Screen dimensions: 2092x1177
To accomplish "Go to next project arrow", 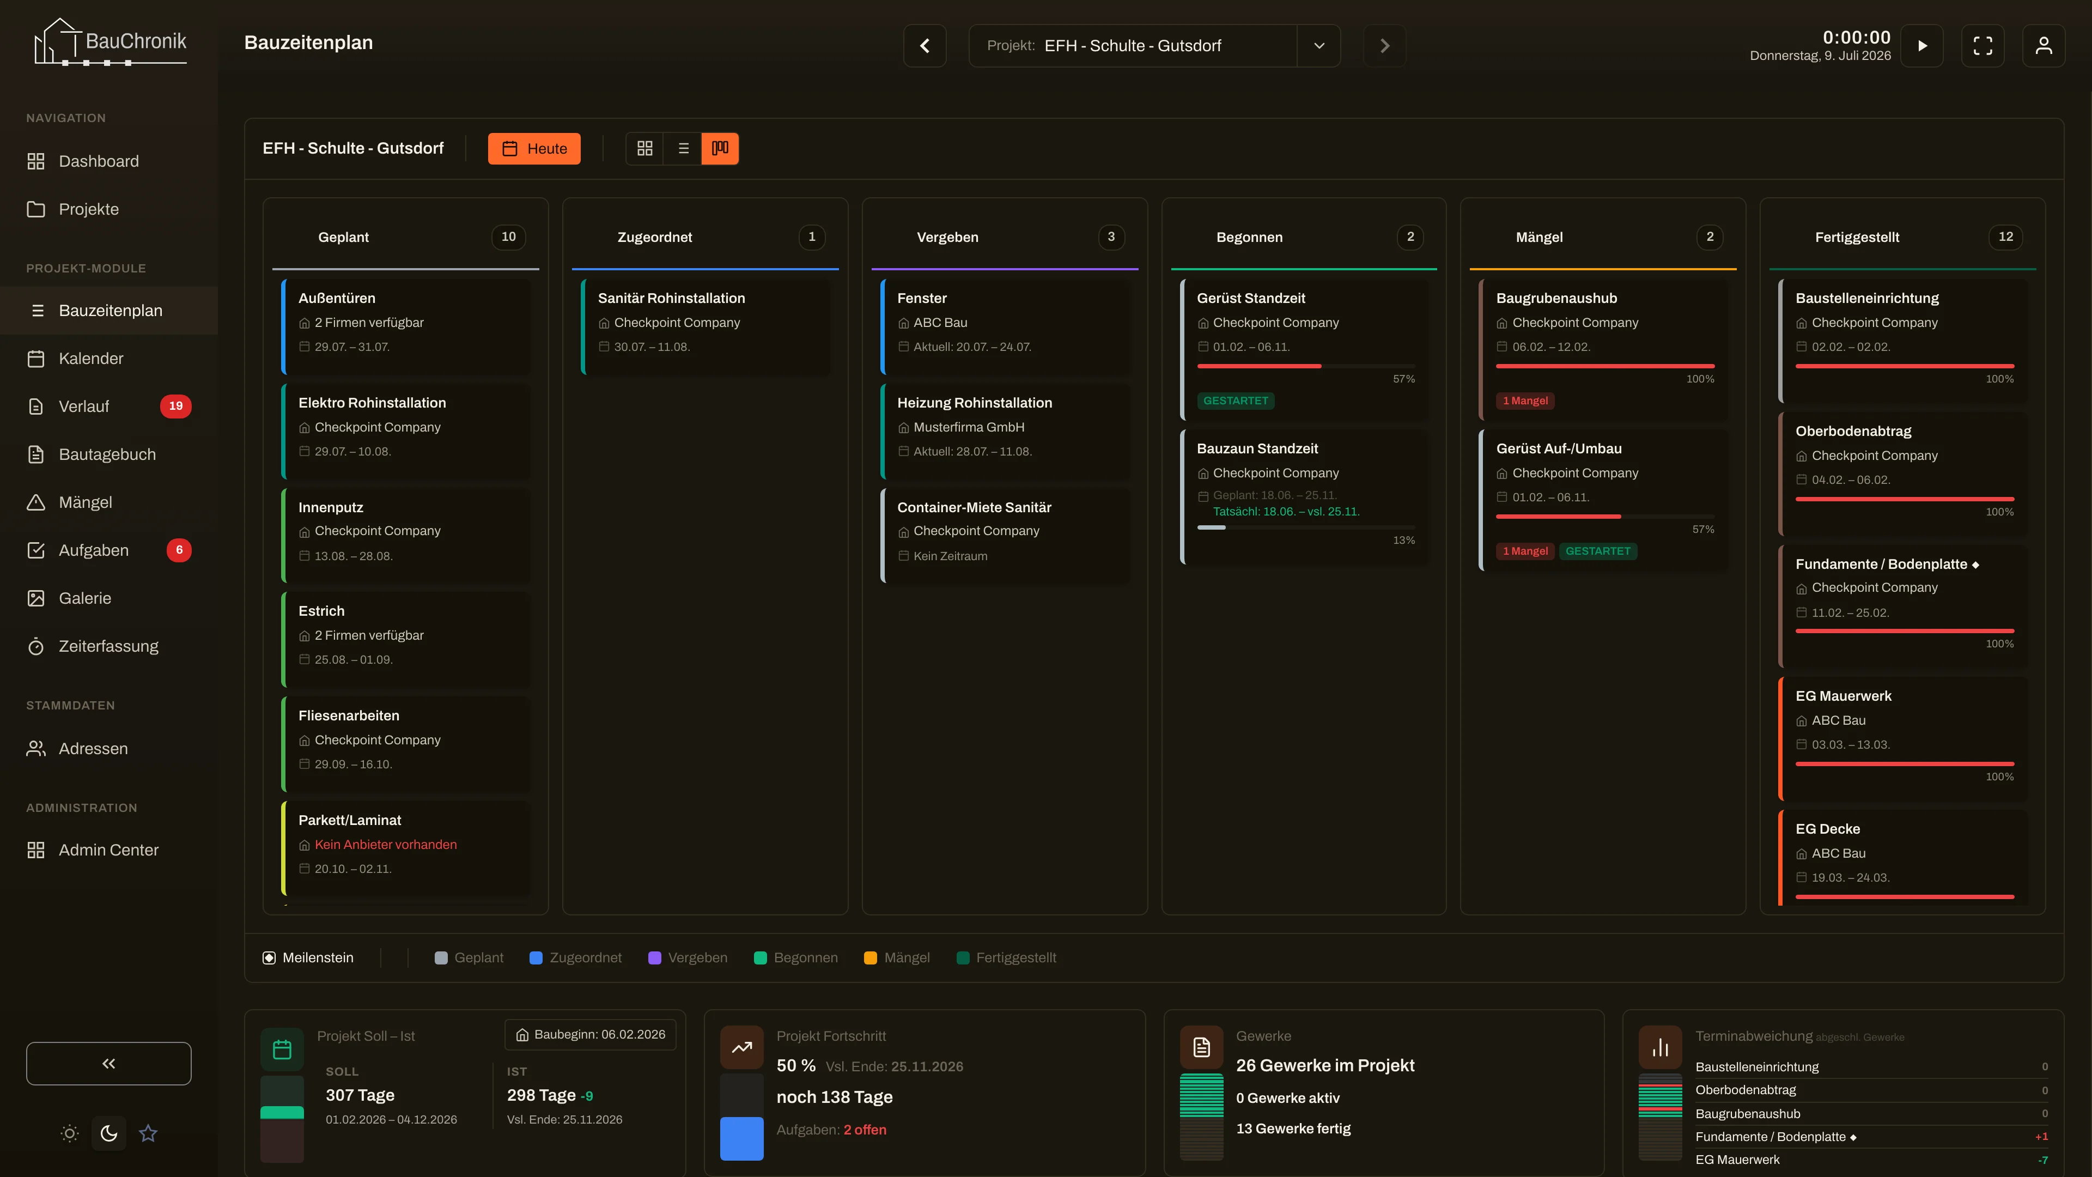I will click(x=1385, y=45).
